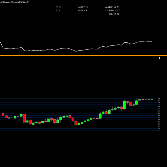Viewport: 167px width, 167px height.
Task: Click the 60 price axis label
Action: coord(159,111)
